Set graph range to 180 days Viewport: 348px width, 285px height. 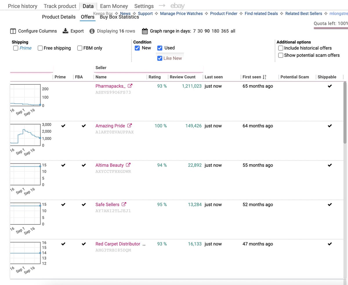(x=215, y=31)
